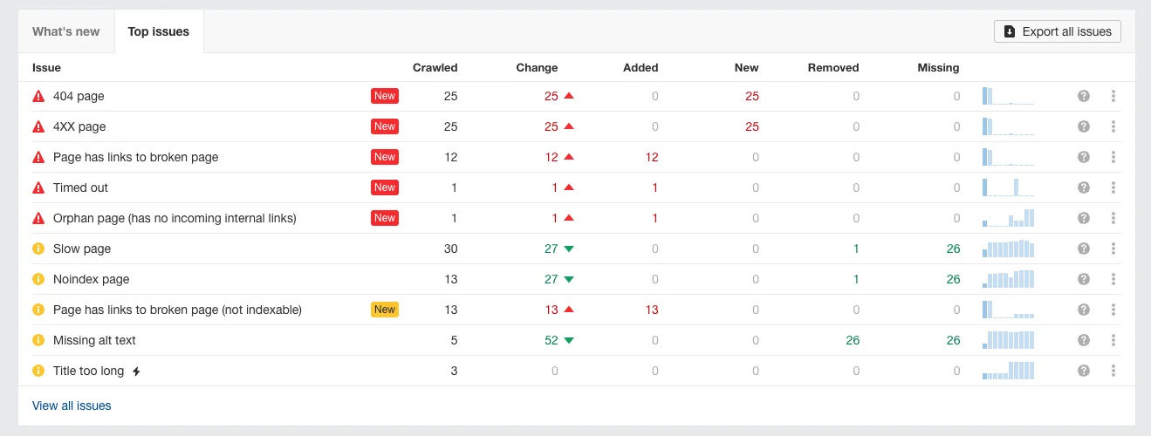1151x436 pixels.
Task: Select the Top issues tab
Action: tap(159, 31)
